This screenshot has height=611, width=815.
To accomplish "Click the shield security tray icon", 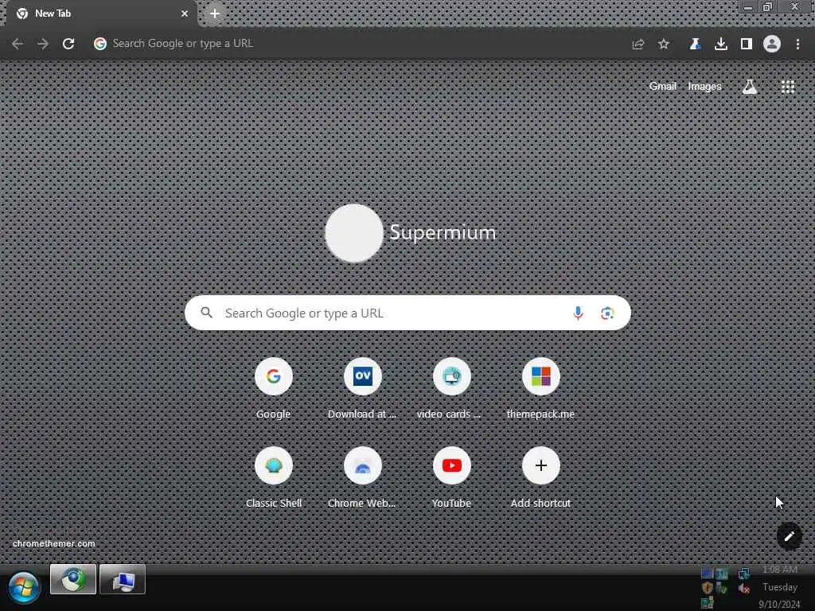I will (707, 588).
